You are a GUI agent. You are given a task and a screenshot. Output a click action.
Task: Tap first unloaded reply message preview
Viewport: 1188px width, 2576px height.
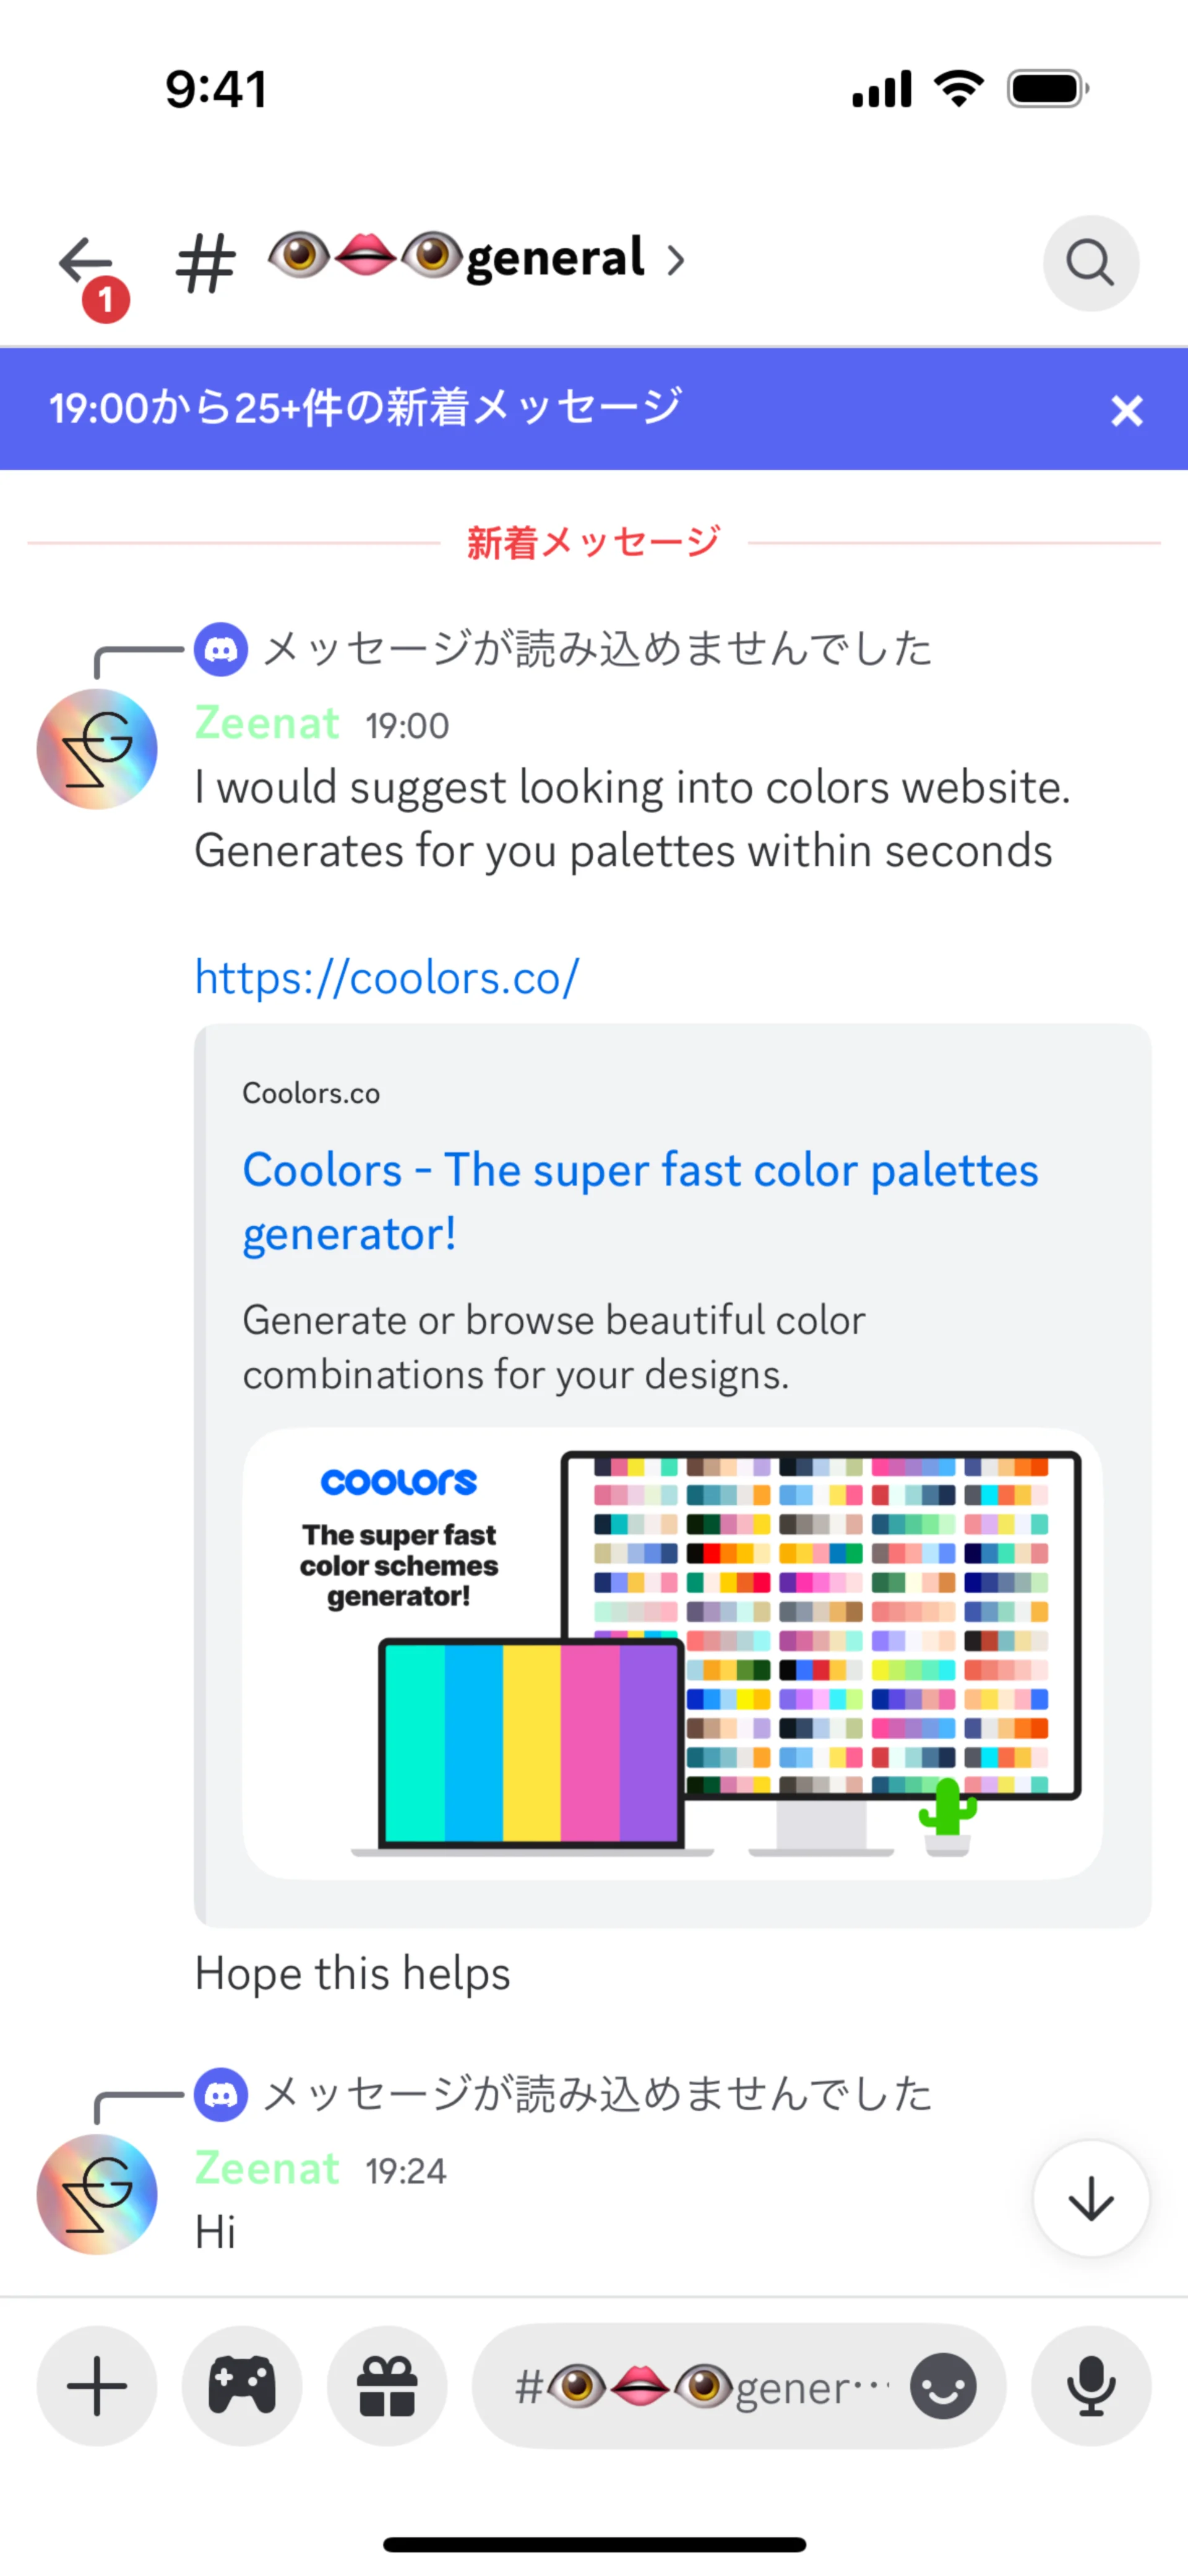(x=597, y=649)
